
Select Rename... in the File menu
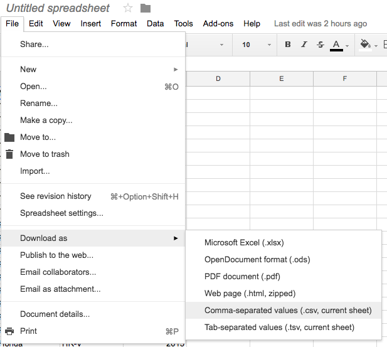coord(93,104)
